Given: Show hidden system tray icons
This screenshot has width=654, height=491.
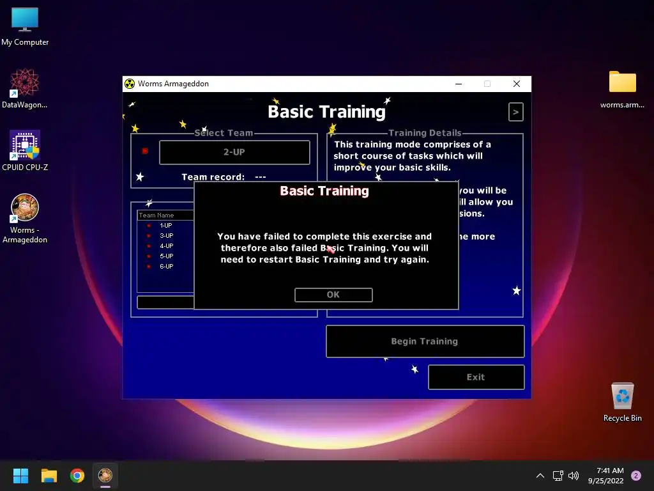Looking at the screenshot, I should (540, 476).
